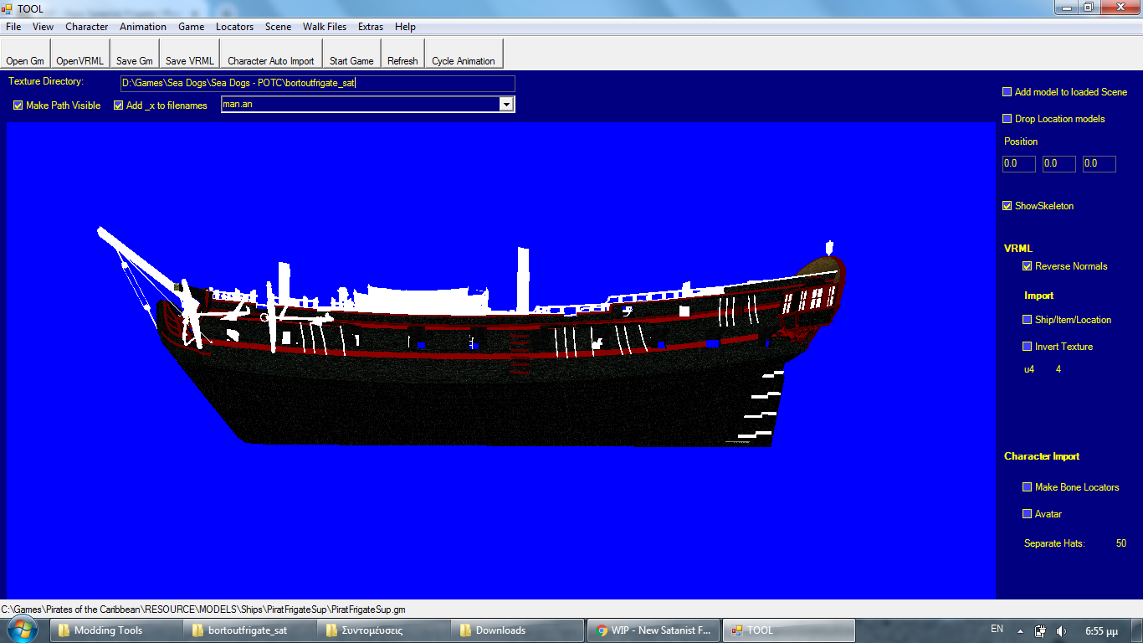This screenshot has width=1143, height=643.
Task: Open the Walk Files menu
Action: coord(325,27)
